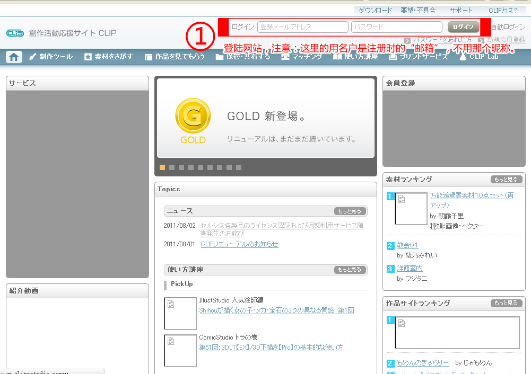Open rank 1 material thumbnail
Screen dimensions: 531x374
(x=411, y=209)
